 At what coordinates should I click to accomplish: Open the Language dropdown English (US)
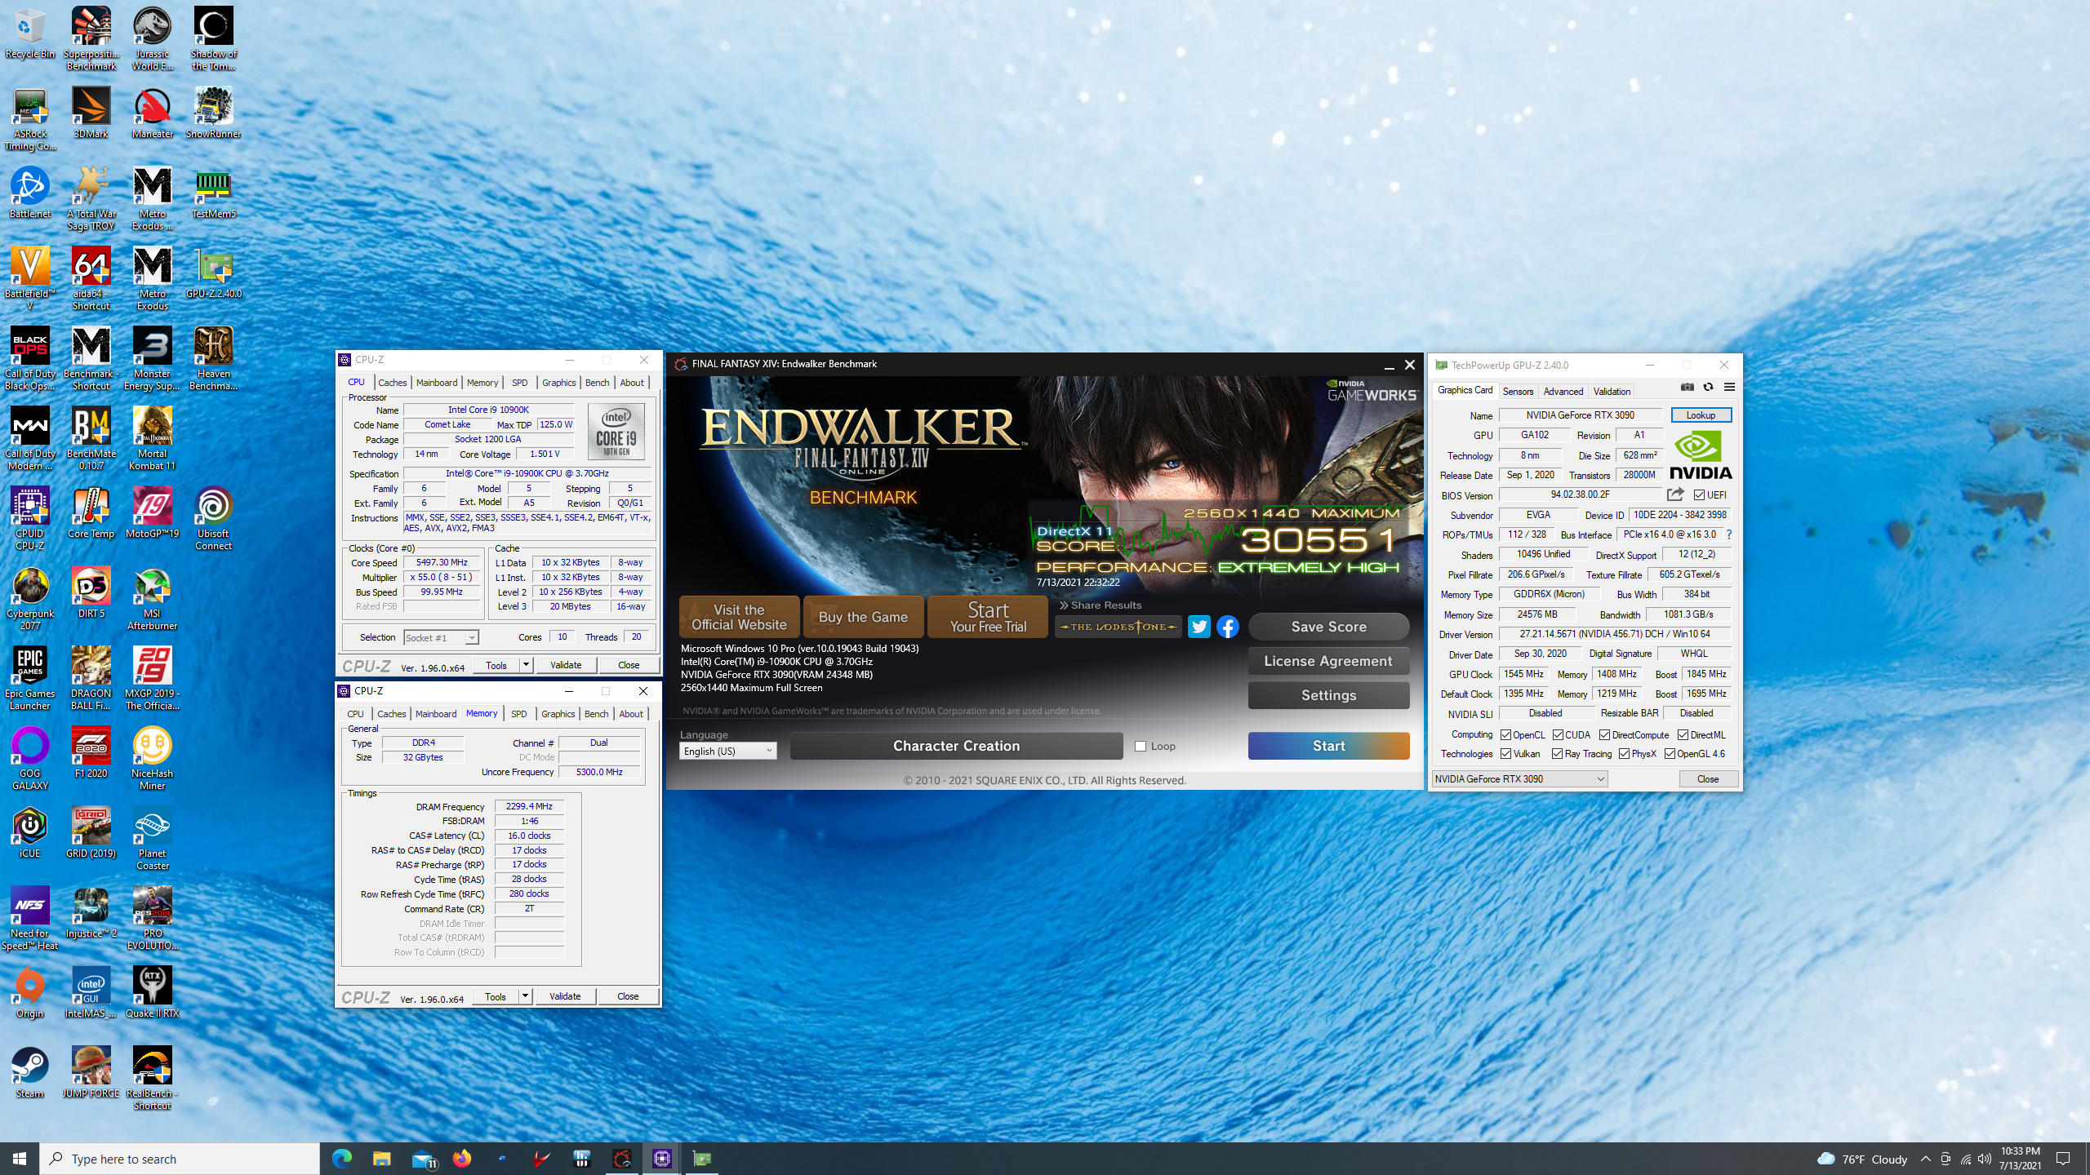click(727, 751)
